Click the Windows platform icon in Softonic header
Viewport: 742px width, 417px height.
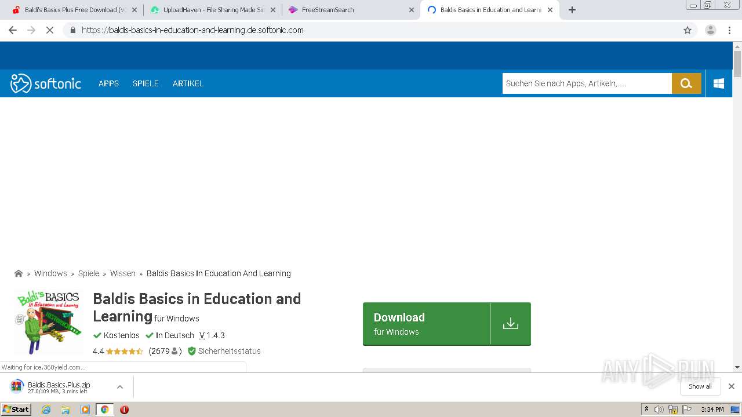[x=719, y=83]
